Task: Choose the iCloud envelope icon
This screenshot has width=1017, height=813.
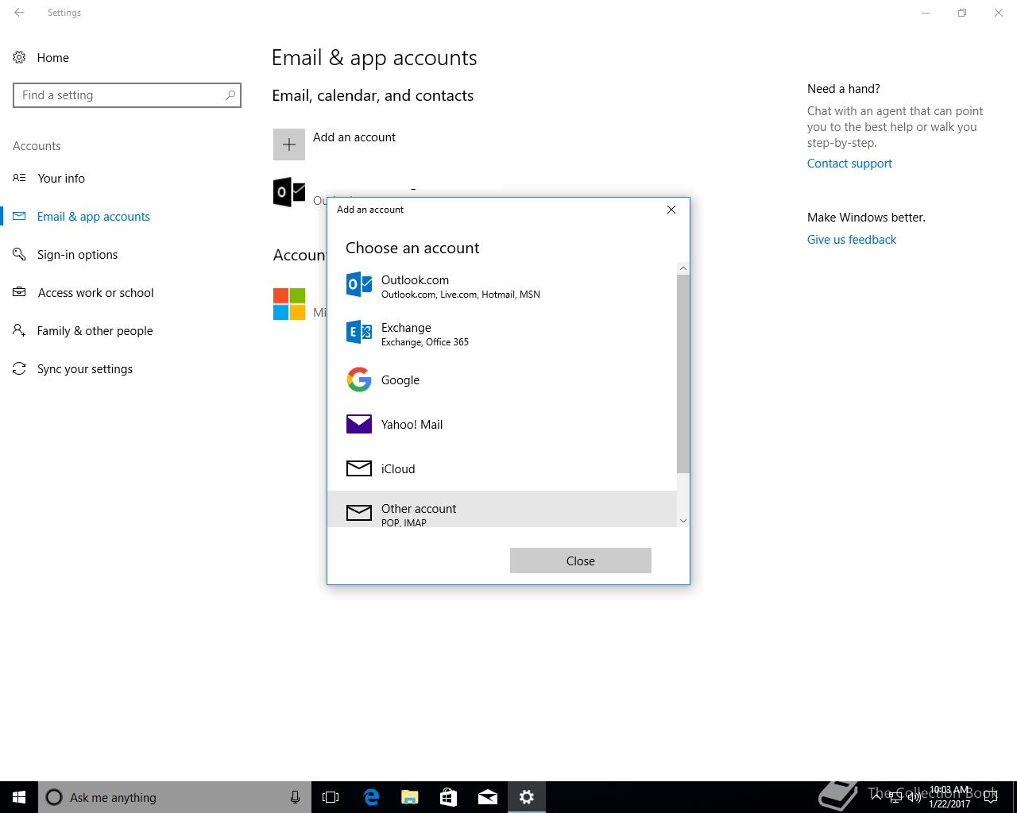Action: pos(359,468)
